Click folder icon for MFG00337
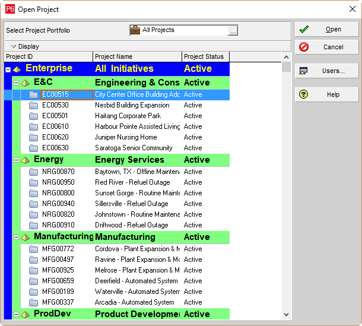The image size is (362, 326). [x=33, y=302]
